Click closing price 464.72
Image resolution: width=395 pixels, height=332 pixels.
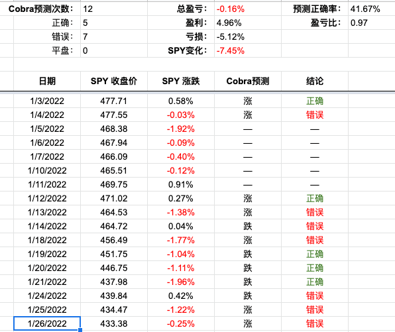(x=114, y=226)
